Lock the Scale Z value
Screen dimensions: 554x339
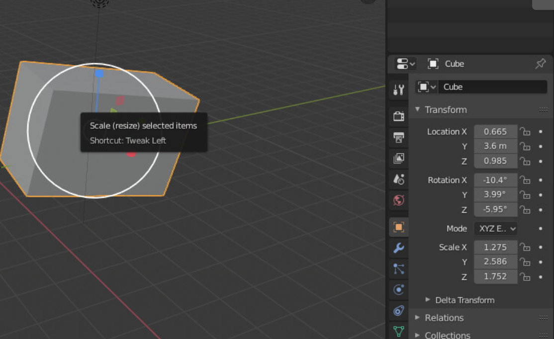[x=525, y=277]
